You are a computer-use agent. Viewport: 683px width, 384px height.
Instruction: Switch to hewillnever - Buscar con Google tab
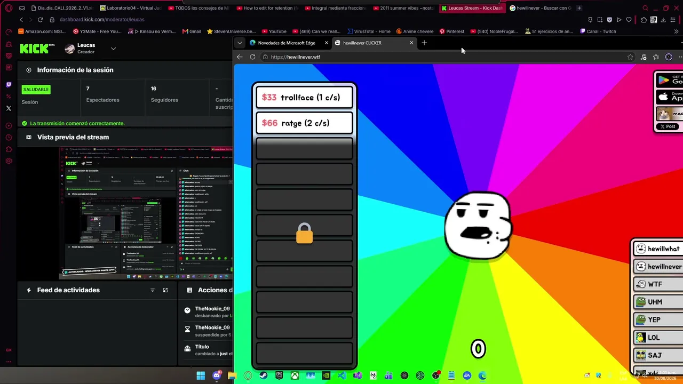point(541,8)
